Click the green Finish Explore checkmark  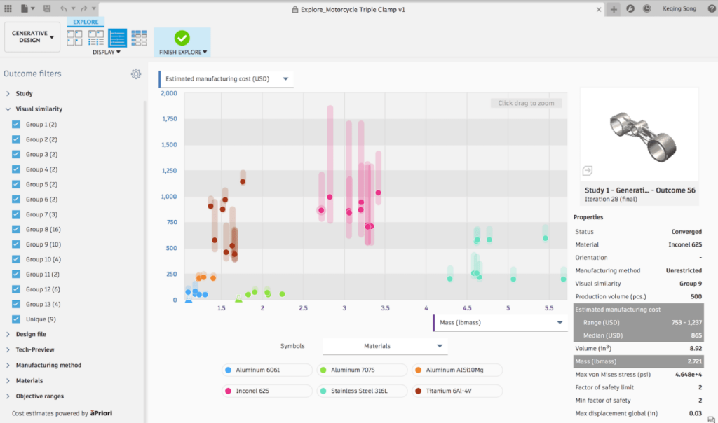tap(182, 38)
